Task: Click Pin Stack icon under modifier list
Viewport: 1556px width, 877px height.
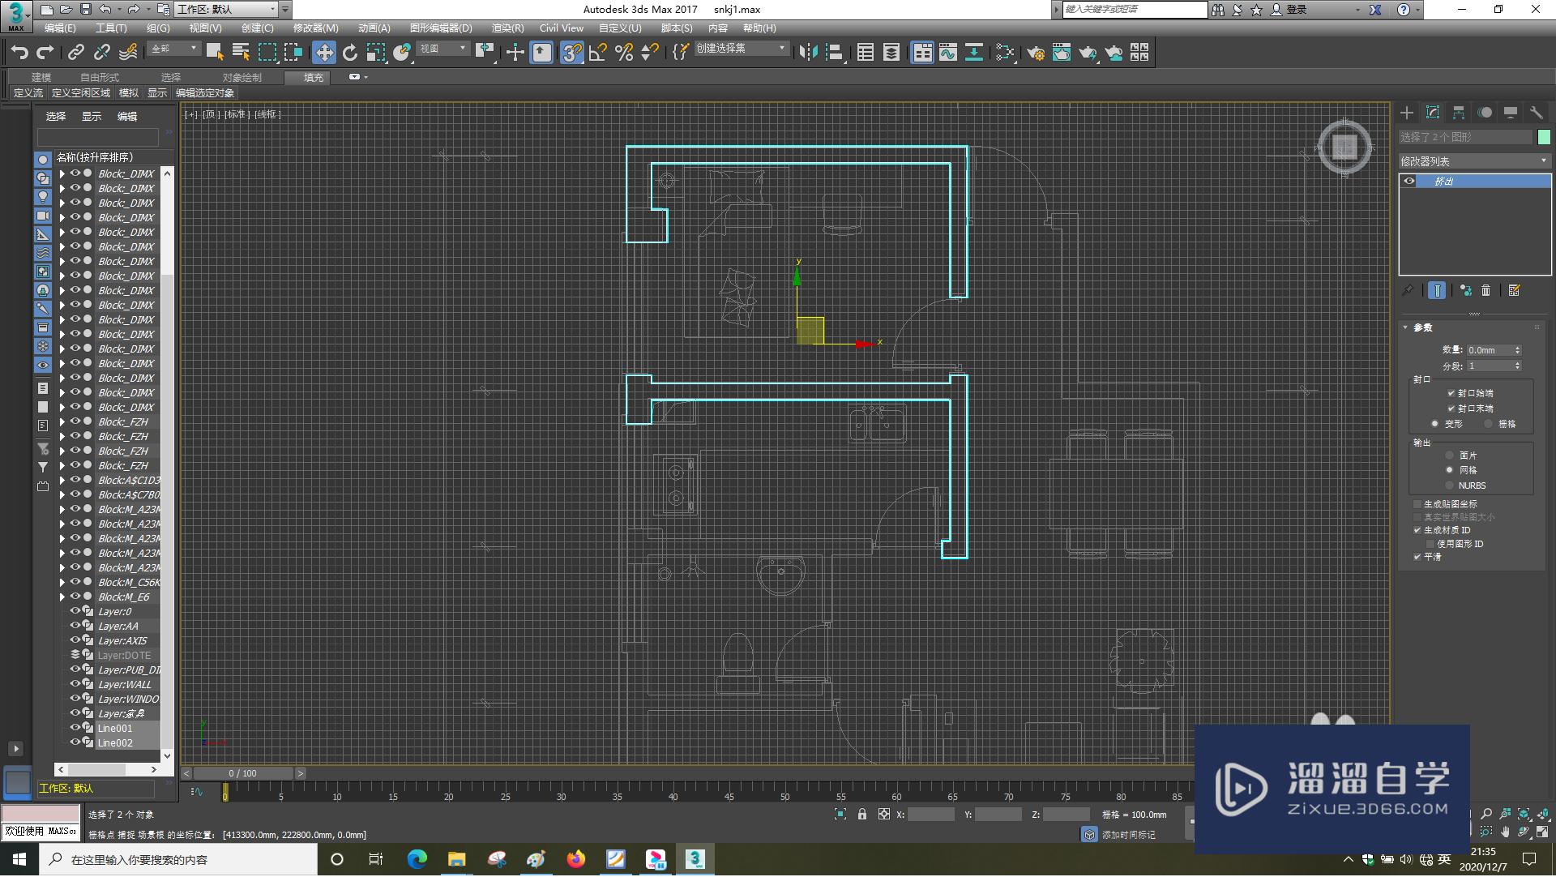Action: 1408,290
